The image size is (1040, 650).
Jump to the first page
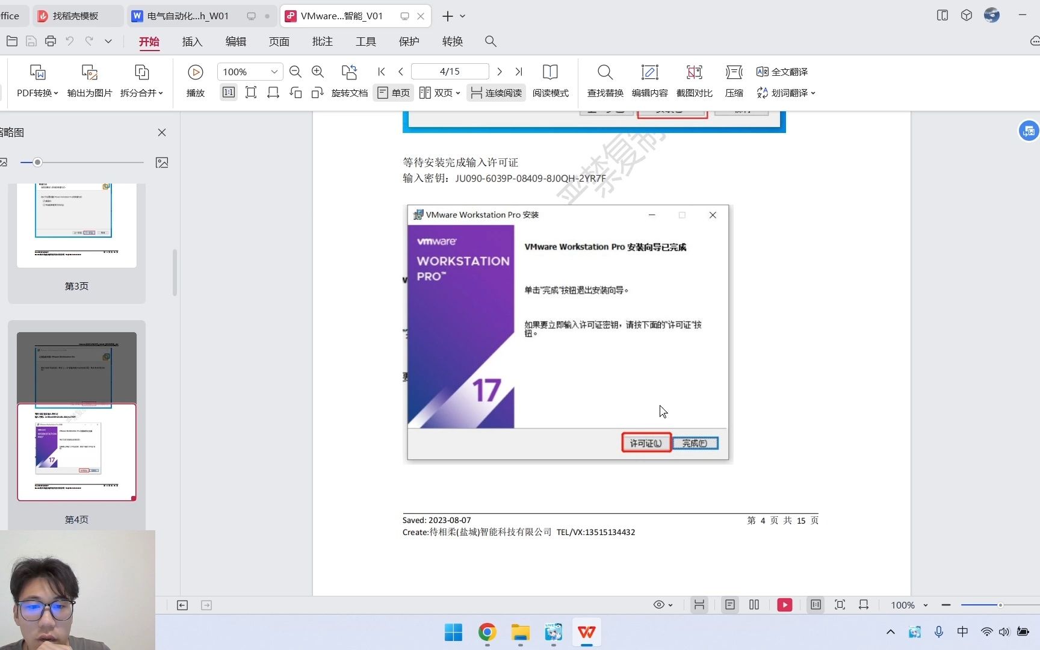pyautogui.click(x=382, y=72)
